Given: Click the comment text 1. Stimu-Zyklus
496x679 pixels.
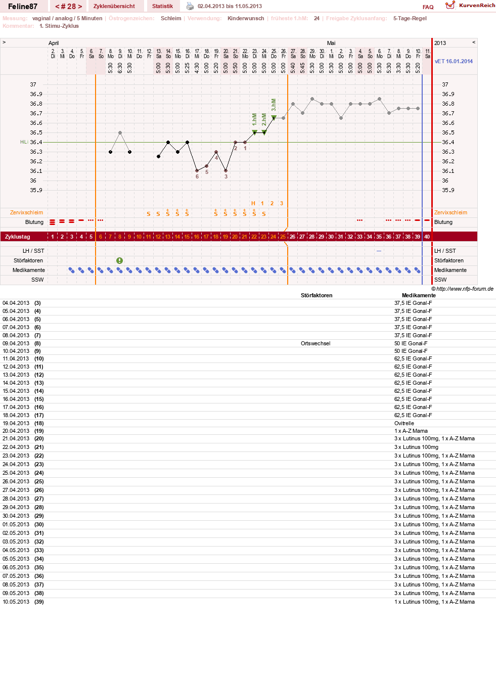Looking at the screenshot, I should [x=59, y=26].
